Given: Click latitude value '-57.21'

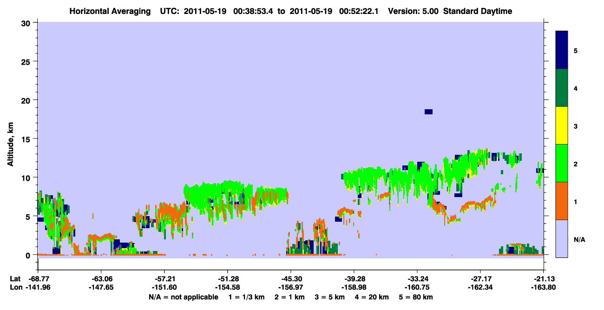Looking at the screenshot, I should click(x=164, y=279).
